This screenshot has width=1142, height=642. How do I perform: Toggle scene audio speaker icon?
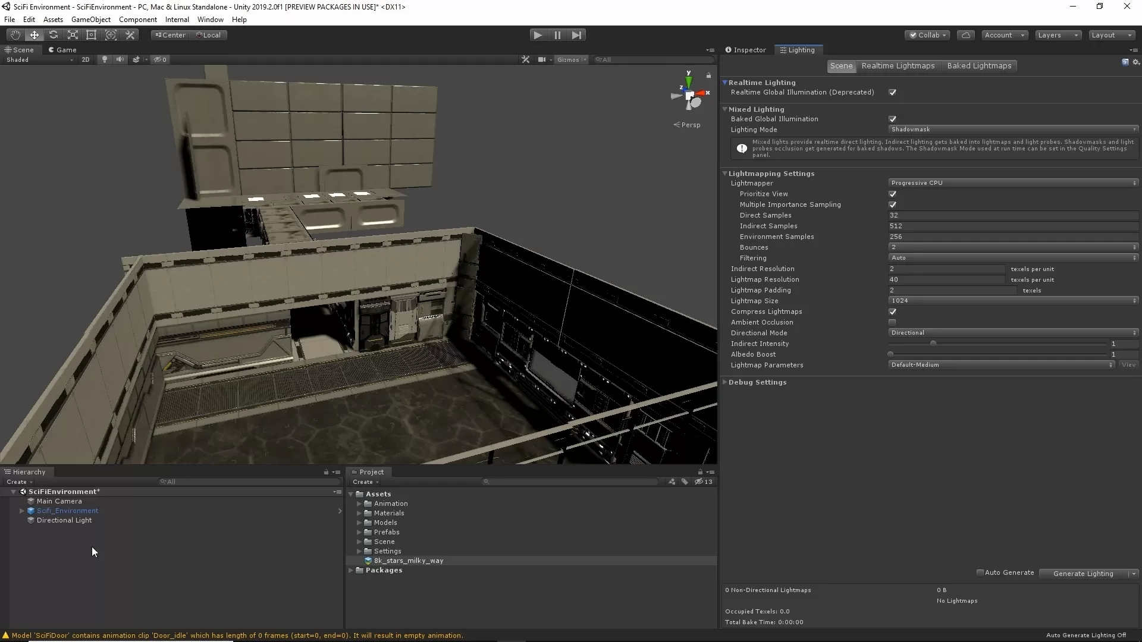pos(120,59)
